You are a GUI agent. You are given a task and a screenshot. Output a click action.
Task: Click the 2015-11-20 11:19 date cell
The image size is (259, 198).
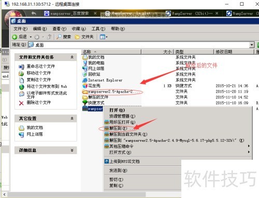(x=232, y=92)
